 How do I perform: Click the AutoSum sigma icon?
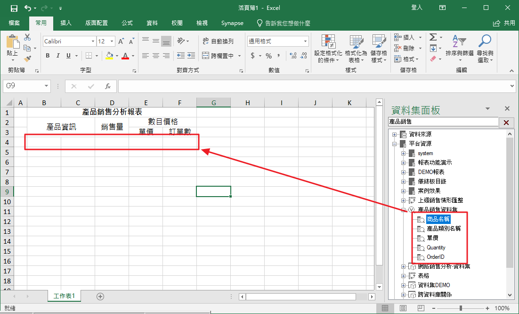tap(432, 37)
